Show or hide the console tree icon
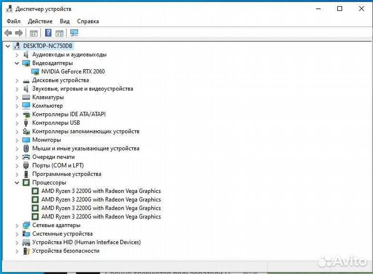373x274 pixels. [34, 33]
